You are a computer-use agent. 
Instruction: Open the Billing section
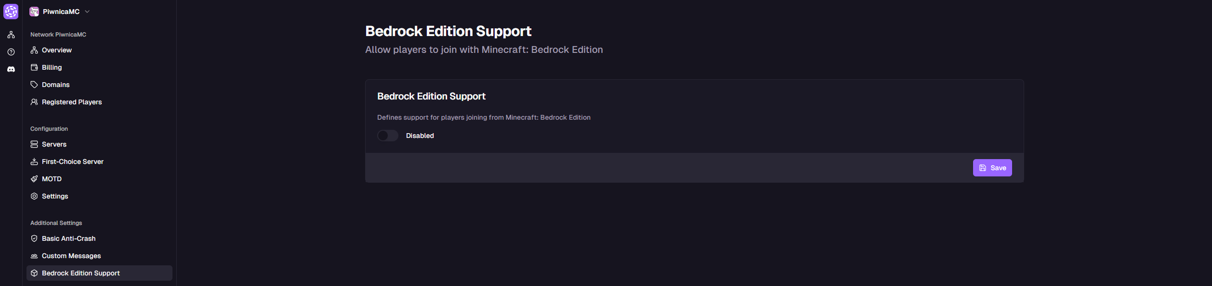[51, 67]
